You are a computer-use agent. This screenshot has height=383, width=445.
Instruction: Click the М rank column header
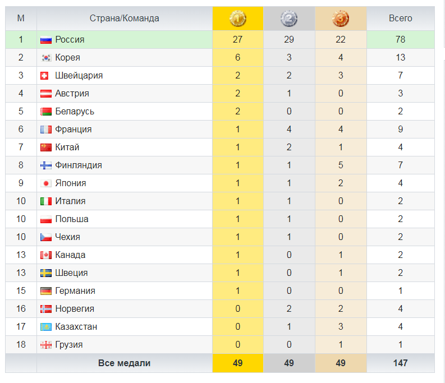coord(21,19)
